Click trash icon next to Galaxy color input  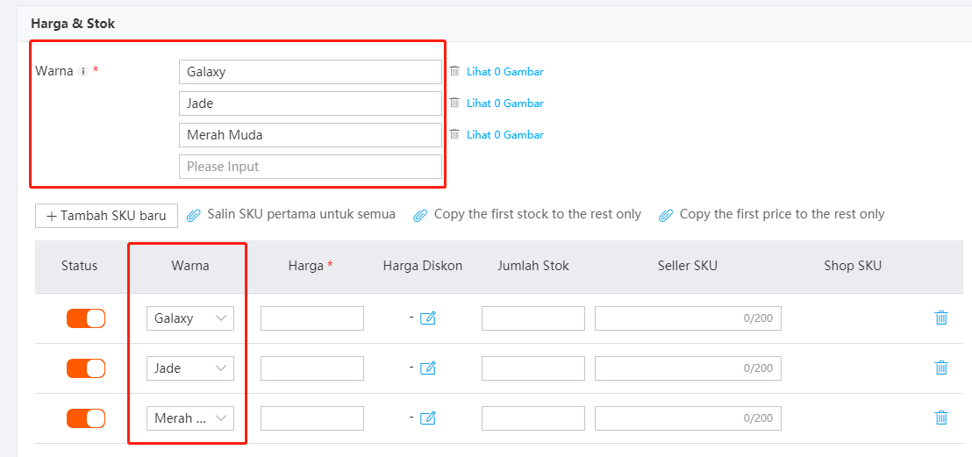454,71
